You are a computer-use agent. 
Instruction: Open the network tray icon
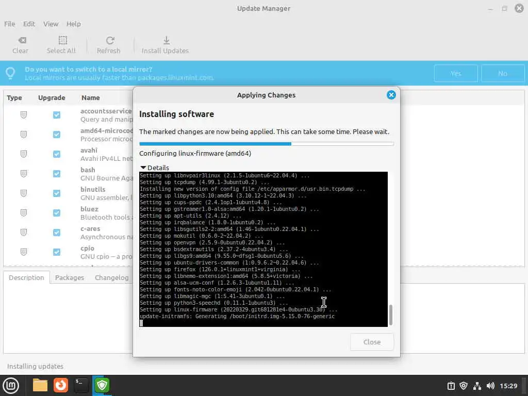(x=477, y=386)
